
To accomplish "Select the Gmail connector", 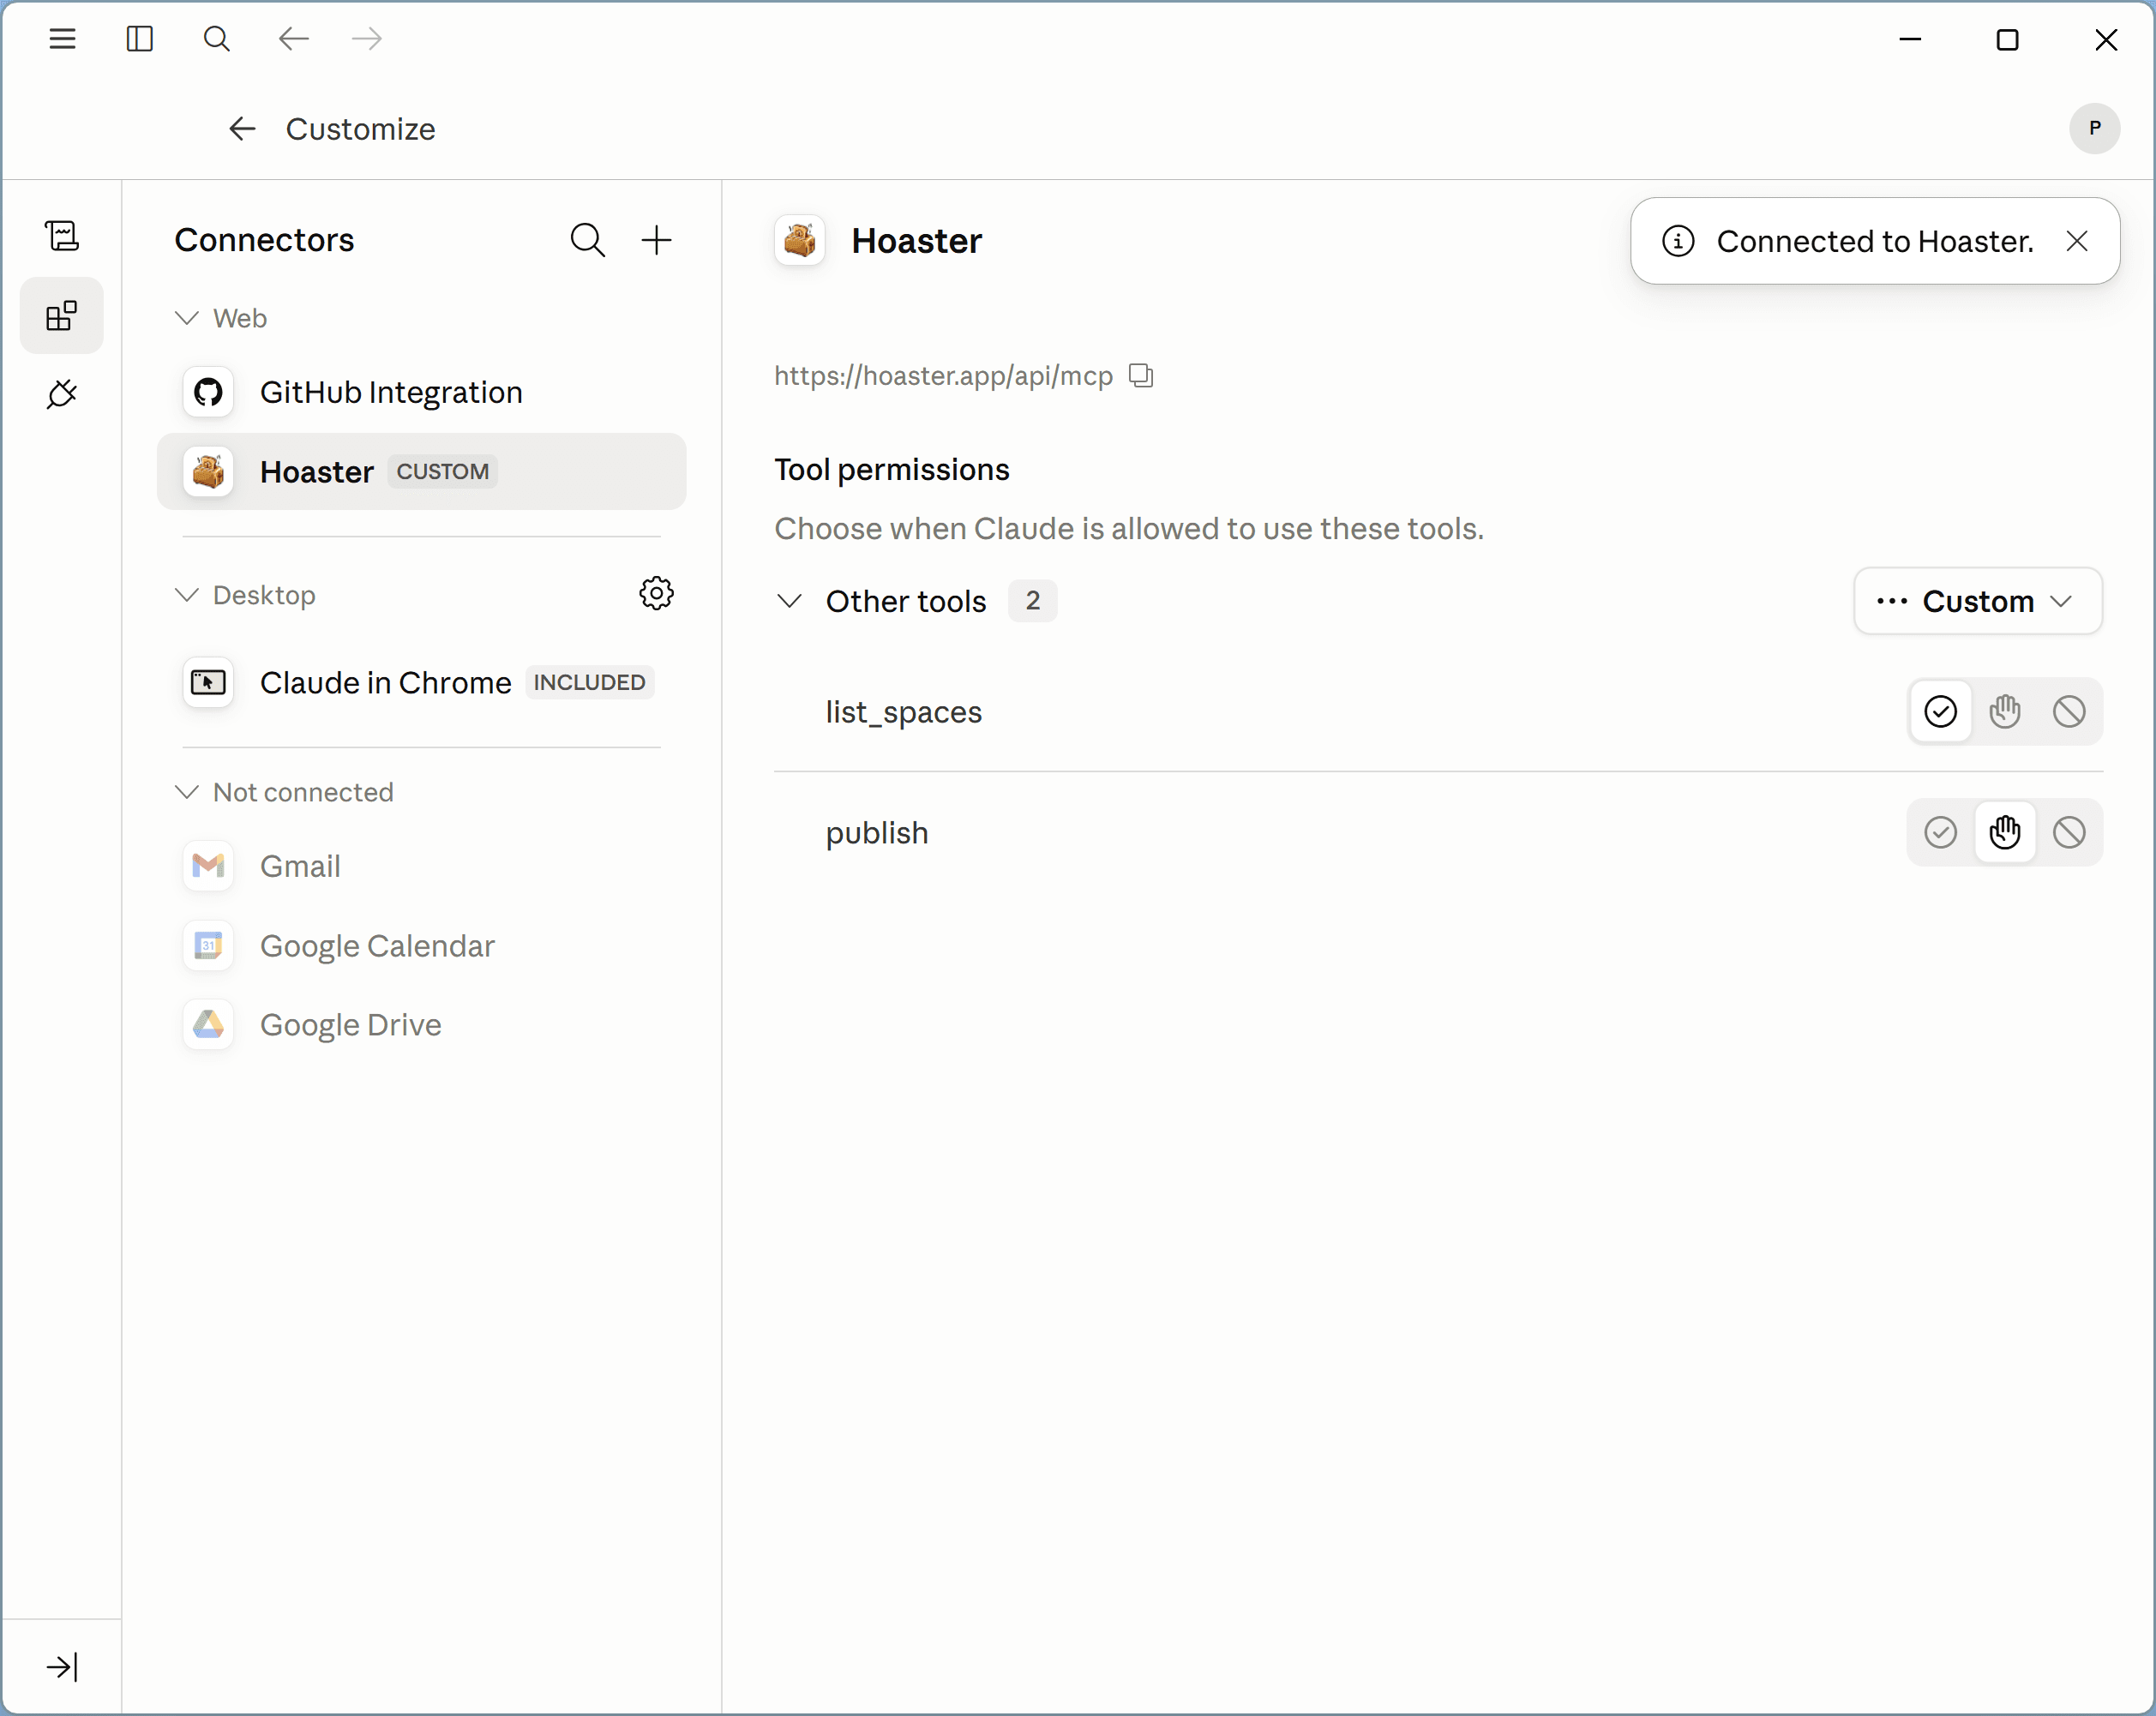I will [421, 866].
